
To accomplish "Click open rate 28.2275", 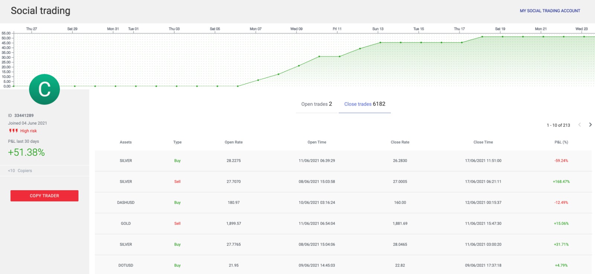I will tap(234, 161).
